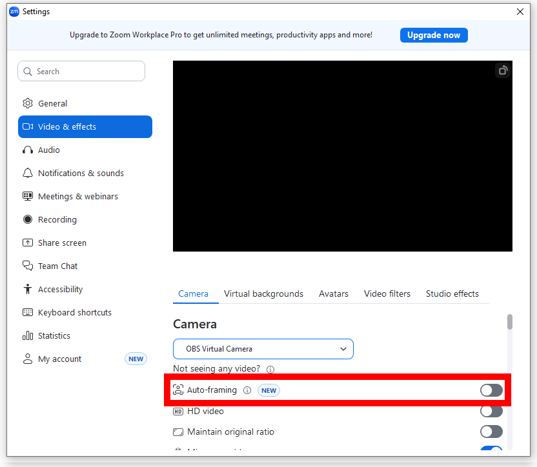Open Keyboard shortcuts settings
The width and height of the screenshot is (537, 467).
point(74,312)
